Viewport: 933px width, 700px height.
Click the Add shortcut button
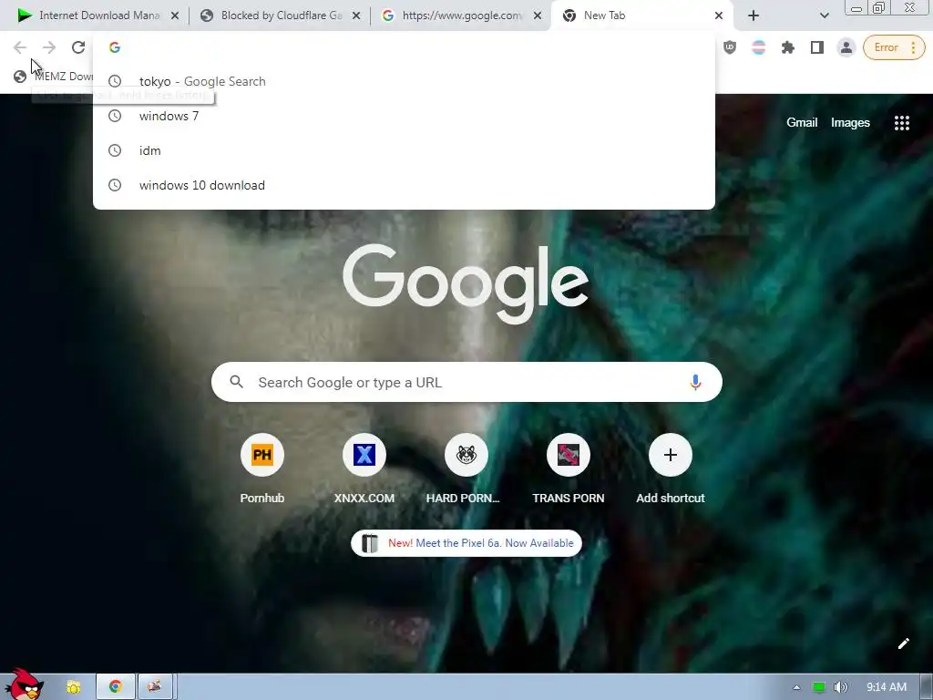pyautogui.click(x=670, y=469)
